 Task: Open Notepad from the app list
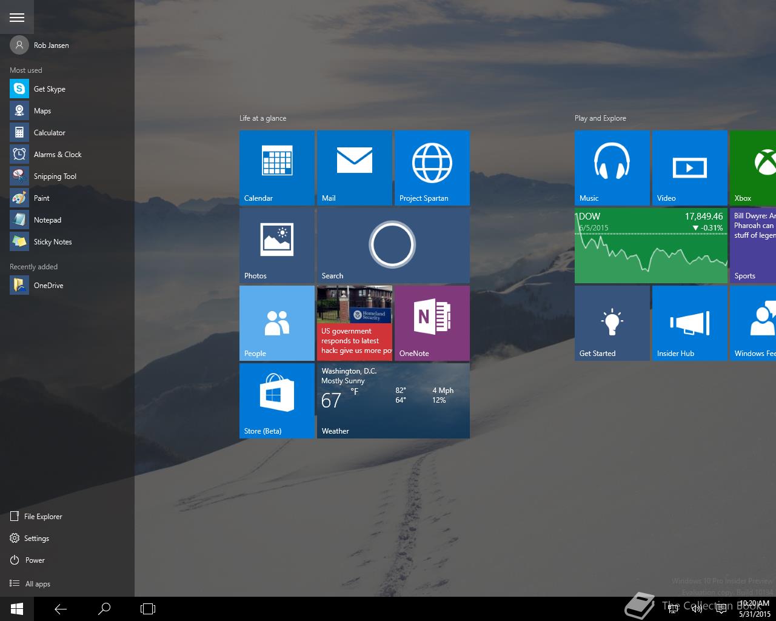[67, 220]
